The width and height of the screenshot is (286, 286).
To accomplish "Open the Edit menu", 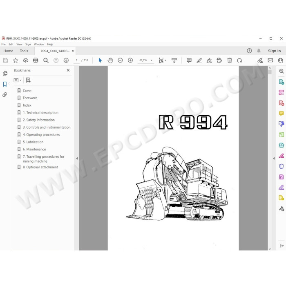I will [x=11, y=44].
